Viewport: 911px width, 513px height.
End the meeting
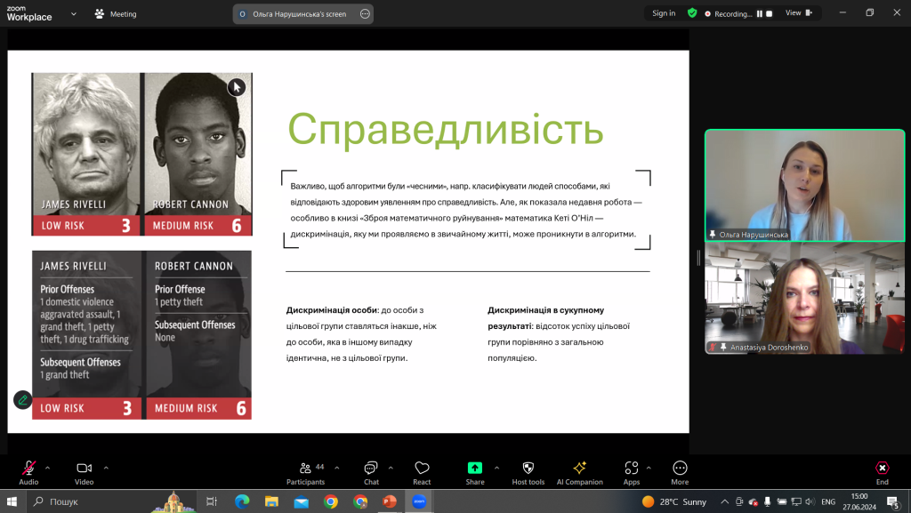[882, 473]
